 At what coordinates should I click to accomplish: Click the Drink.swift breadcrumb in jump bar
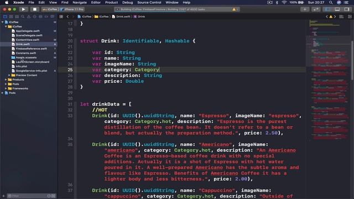[x=121, y=17]
